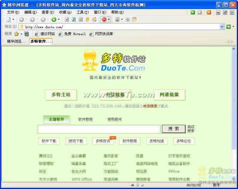
Task: Click the stacked pages globe icon
Action: pyautogui.click(x=26, y=34)
